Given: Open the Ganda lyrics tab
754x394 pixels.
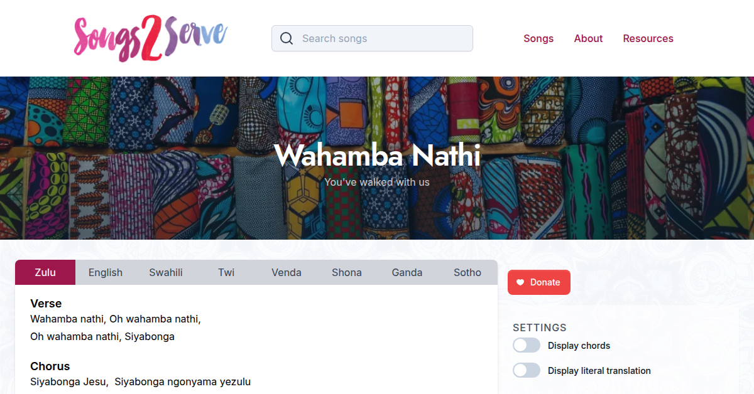Looking at the screenshot, I should (x=407, y=272).
